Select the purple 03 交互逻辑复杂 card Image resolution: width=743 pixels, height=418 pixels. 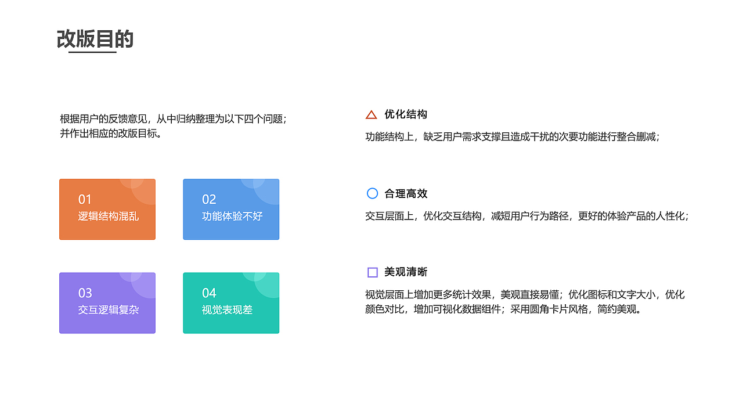pos(107,303)
